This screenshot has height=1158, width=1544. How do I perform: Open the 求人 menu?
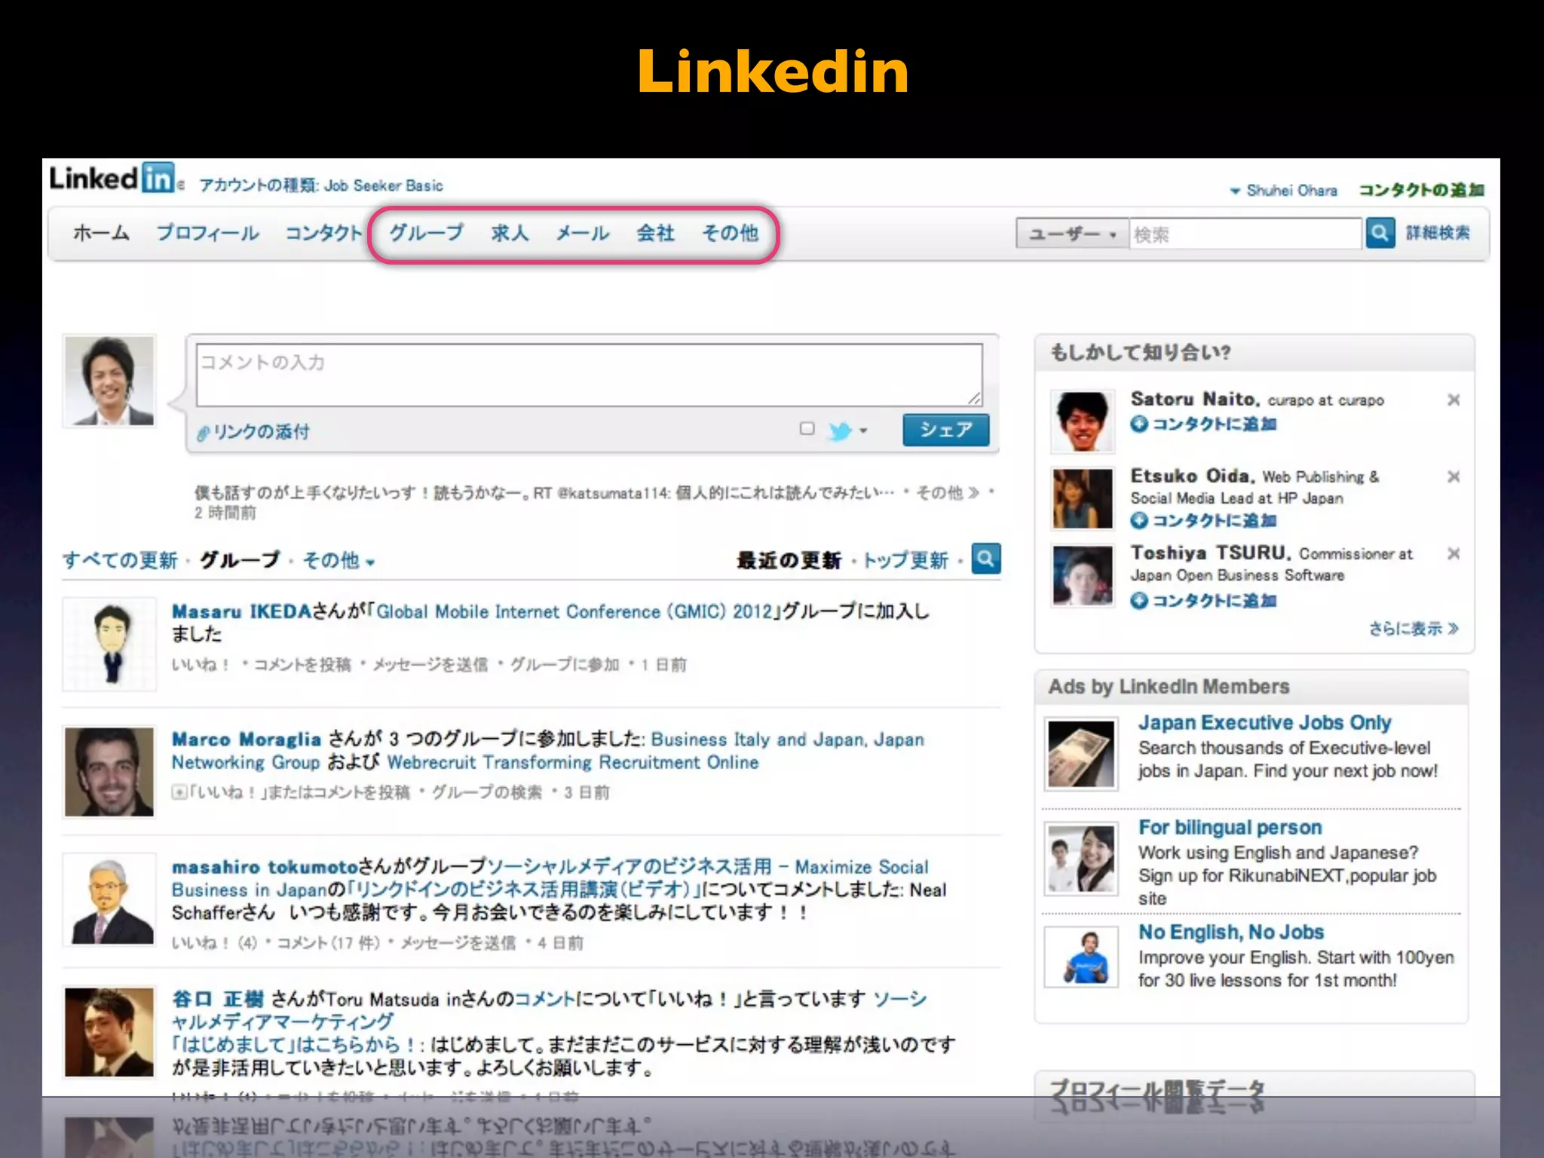point(510,233)
